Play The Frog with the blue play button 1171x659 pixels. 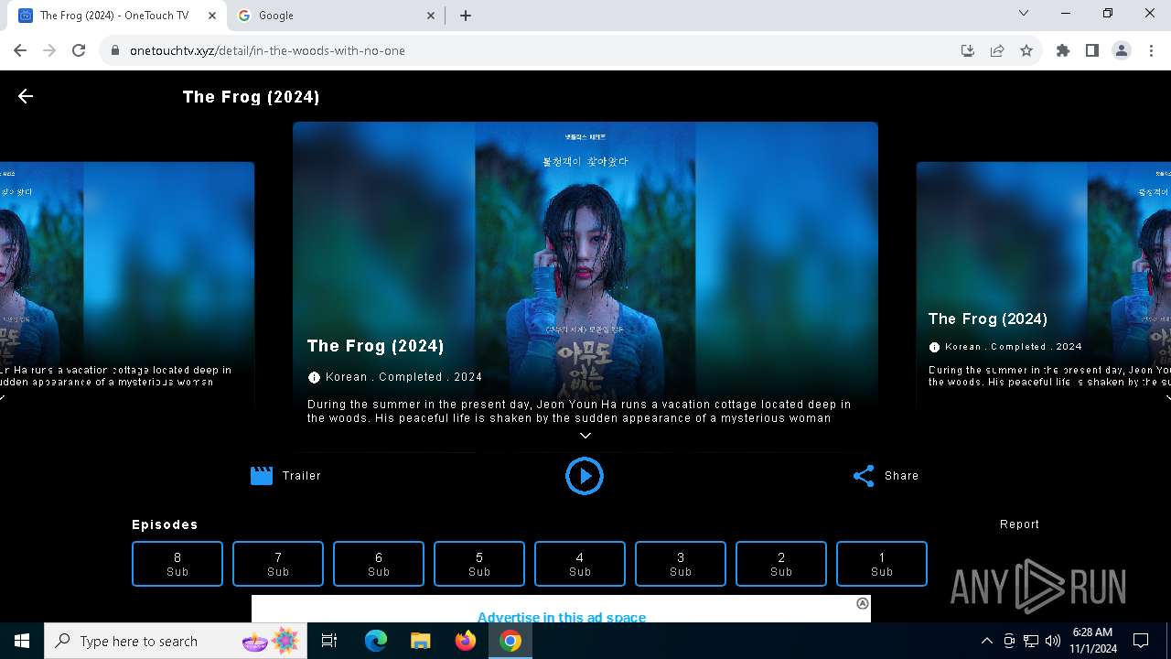click(585, 476)
